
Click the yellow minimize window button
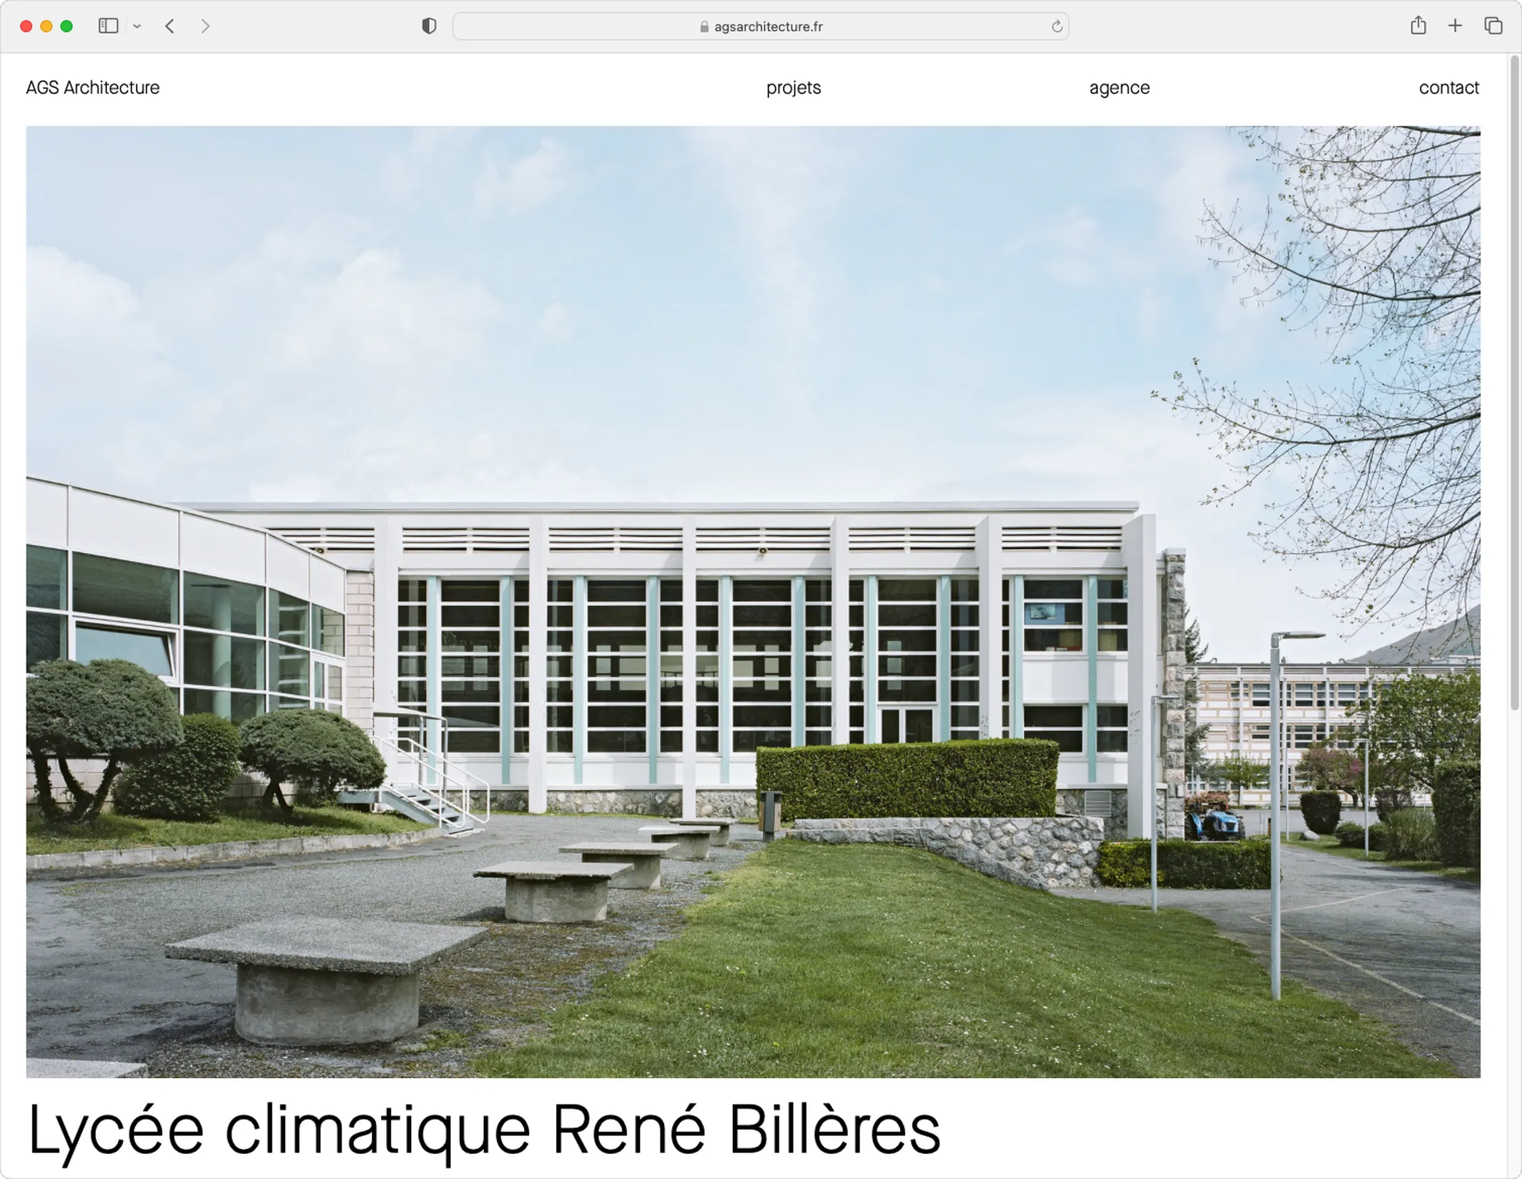point(46,26)
